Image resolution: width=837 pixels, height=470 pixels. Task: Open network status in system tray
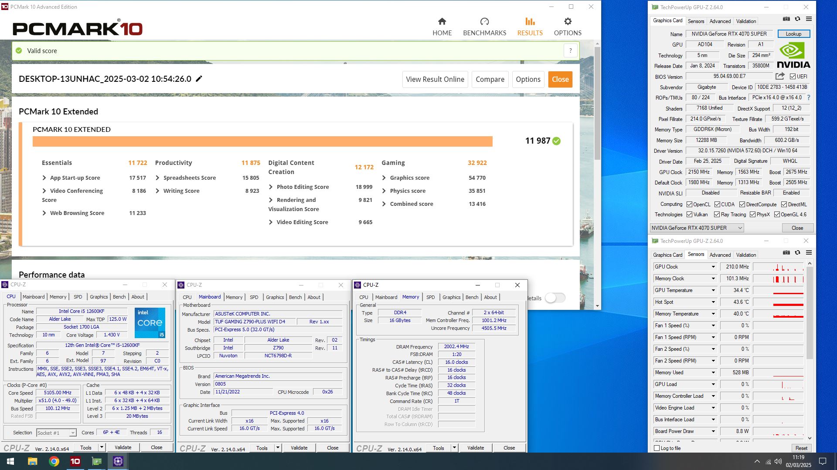tap(768, 461)
